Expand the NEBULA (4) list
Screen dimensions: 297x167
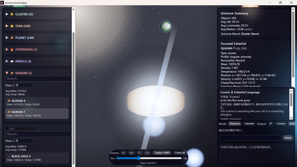tap(6, 61)
